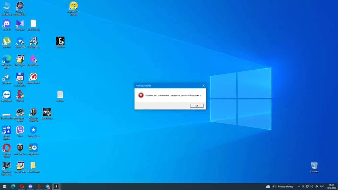338x190 pixels.
Task: Select the Total Commander desktop shortcut
Action: point(20,77)
